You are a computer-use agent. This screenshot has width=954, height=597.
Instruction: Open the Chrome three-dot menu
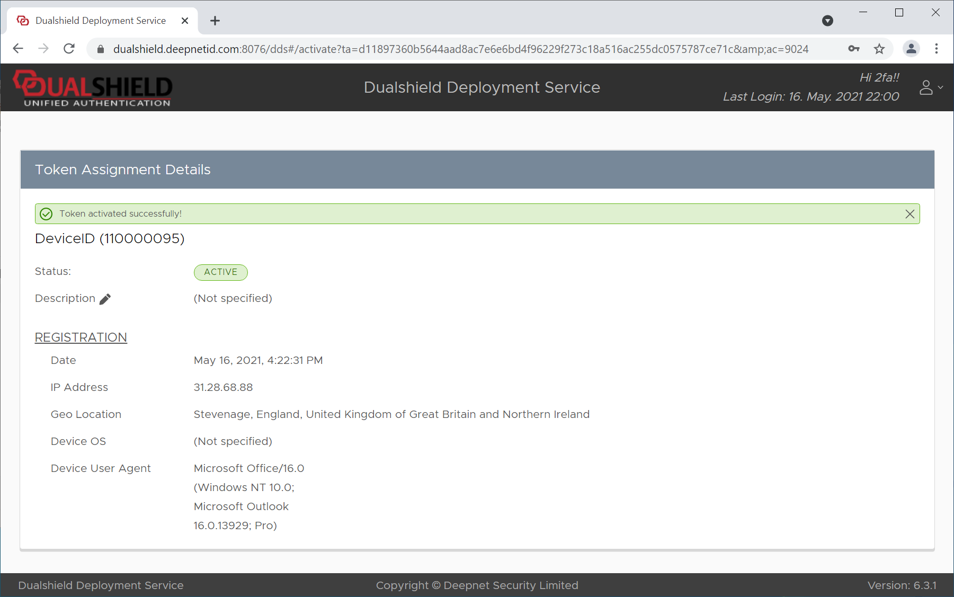point(936,49)
